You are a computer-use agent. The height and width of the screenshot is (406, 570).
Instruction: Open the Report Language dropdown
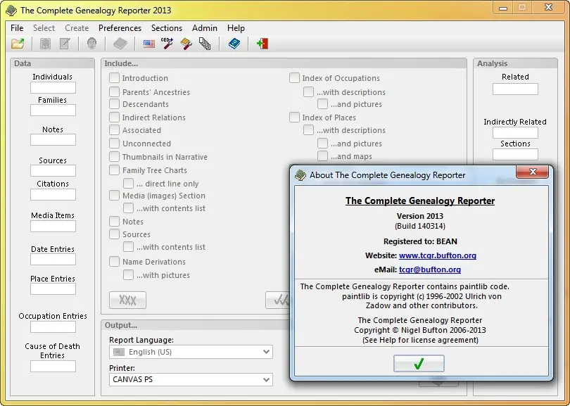[191, 352]
